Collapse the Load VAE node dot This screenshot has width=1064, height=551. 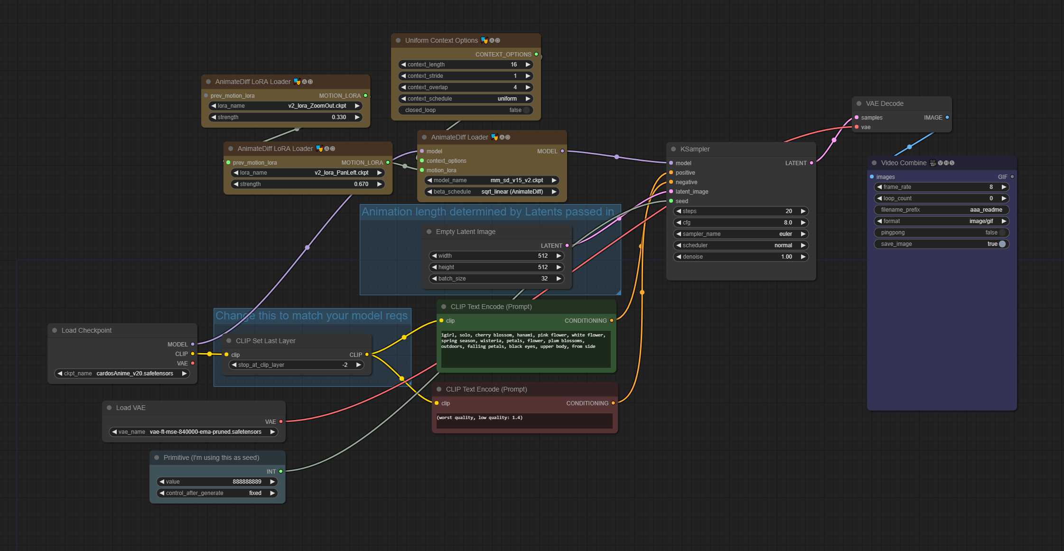pos(109,408)
